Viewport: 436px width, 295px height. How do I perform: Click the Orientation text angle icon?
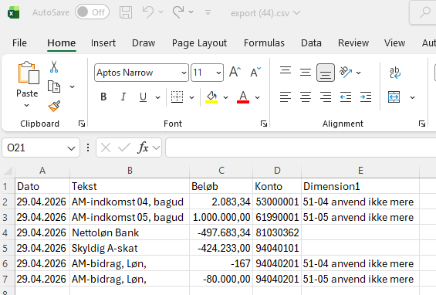coord(346,72)
